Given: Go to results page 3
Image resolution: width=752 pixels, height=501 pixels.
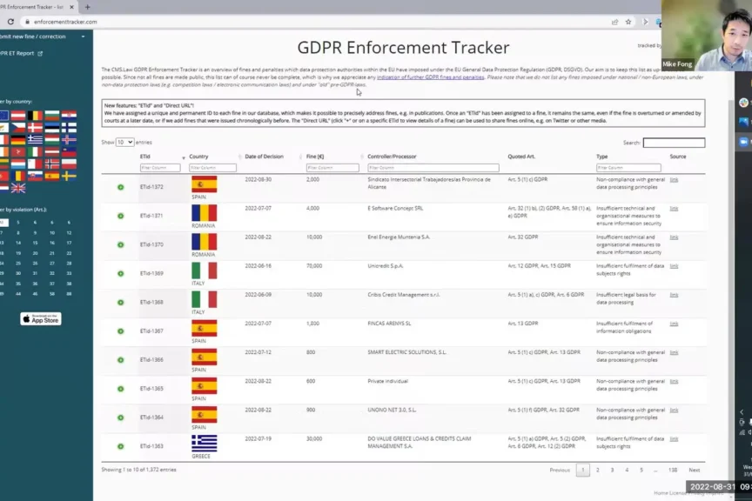Looking at the screenshot, I should pos(612,470).
